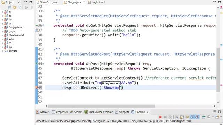Click Remove All Terminated Launches icon
223x125 pixels.
click(x=170, y=117)
